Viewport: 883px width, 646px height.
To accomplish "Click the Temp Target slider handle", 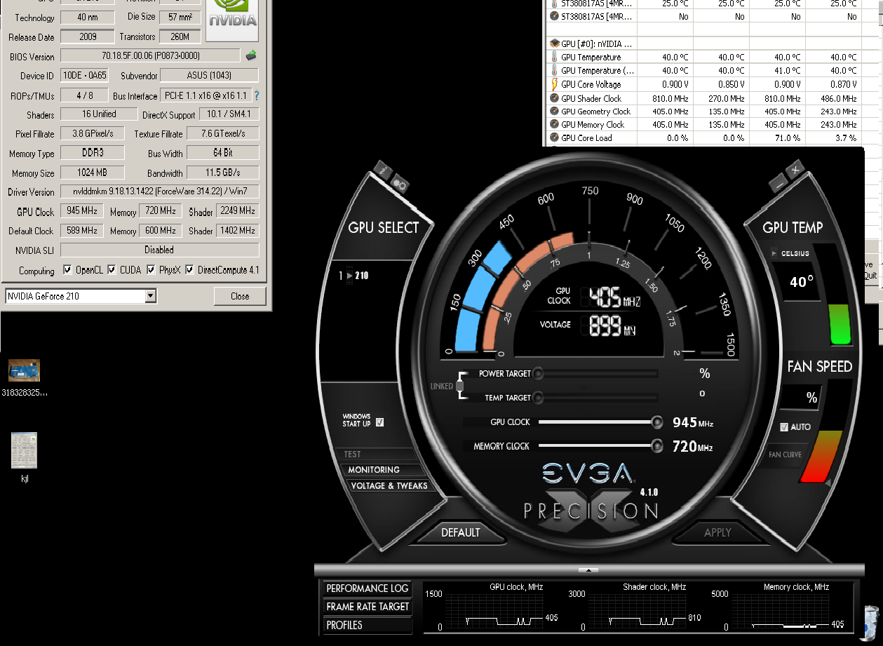I will 537,398.
